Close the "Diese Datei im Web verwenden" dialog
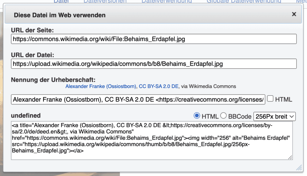This screenshot has width=307, height=176. point(294,14)
